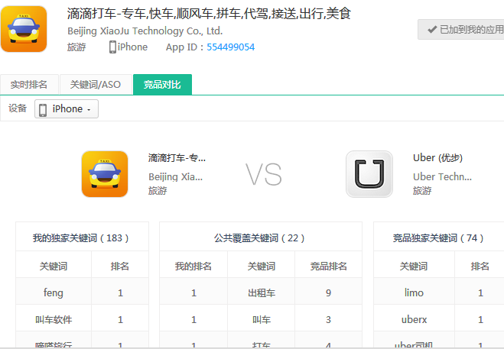Click the 滴滴打车 title in comparison
The height and width of the screenshot is (349, 504).
pyautogui.click(x=177, y=158)
